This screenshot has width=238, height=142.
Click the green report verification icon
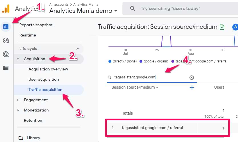tap(222, 27)
